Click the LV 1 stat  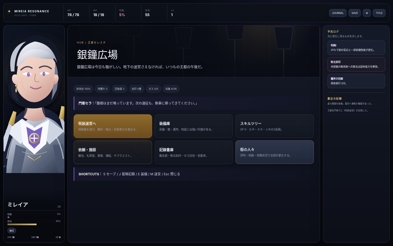point(172,13)
